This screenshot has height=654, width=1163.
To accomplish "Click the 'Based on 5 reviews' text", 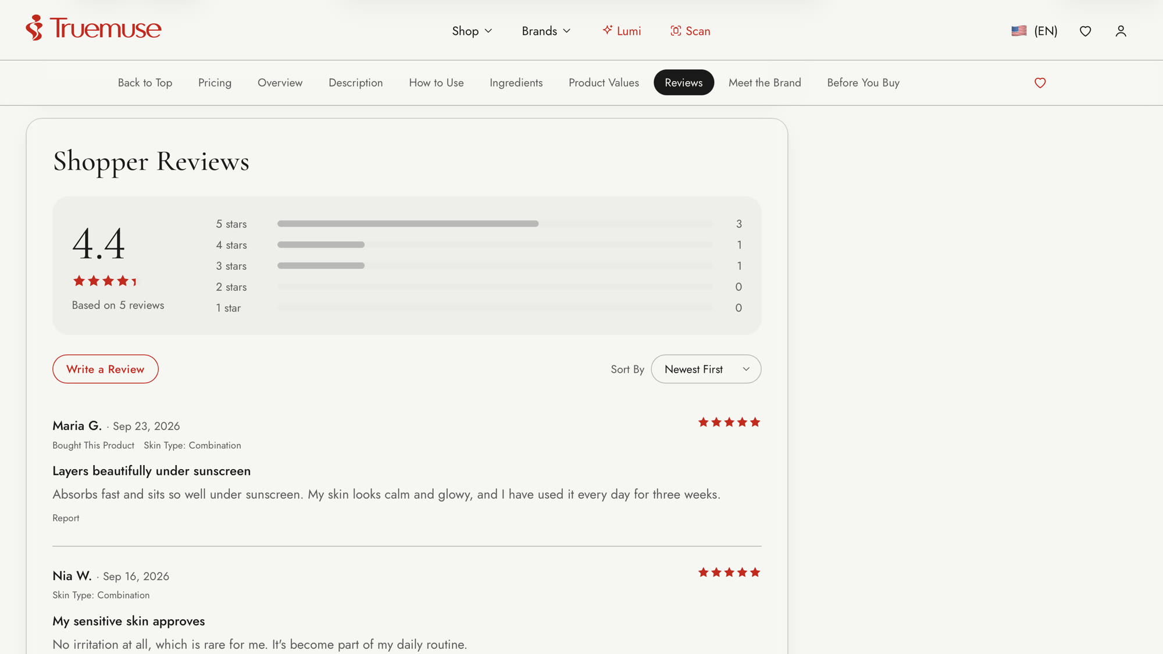I will tap(118, 305).
